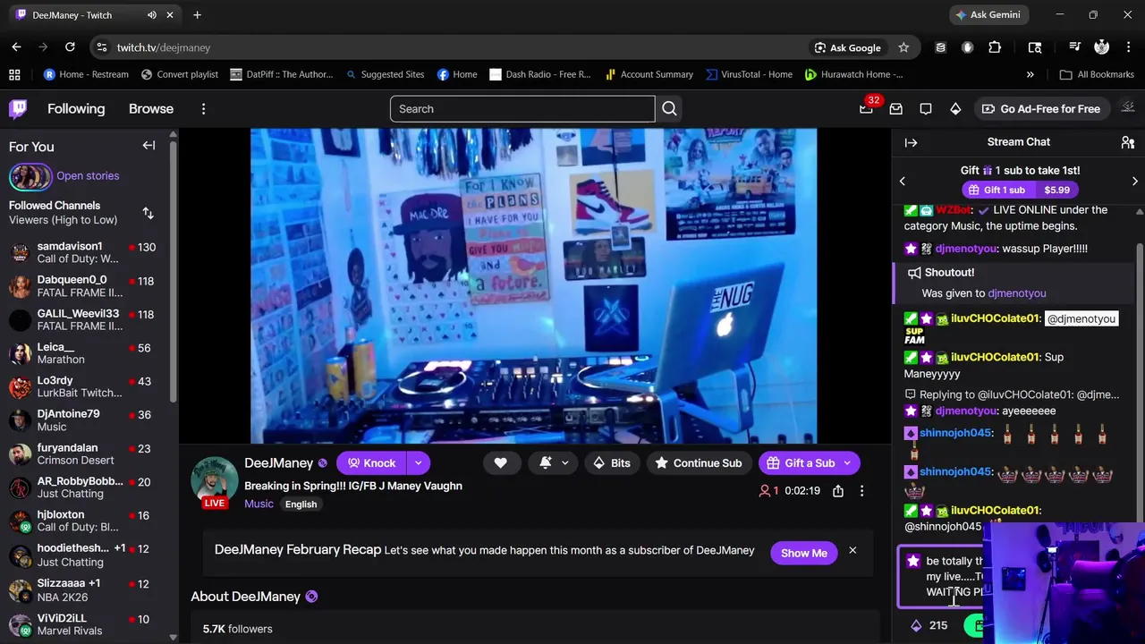Open furyandalan Crimson Desert channel
Image resolution: width=1145 pixels, height=644 pixels.
point(86,453)
